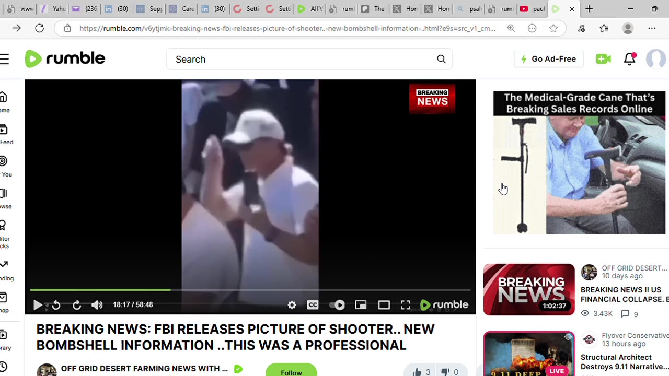Enter fullscreen mode
Screen dimensions: 669x376
point(406,305)
